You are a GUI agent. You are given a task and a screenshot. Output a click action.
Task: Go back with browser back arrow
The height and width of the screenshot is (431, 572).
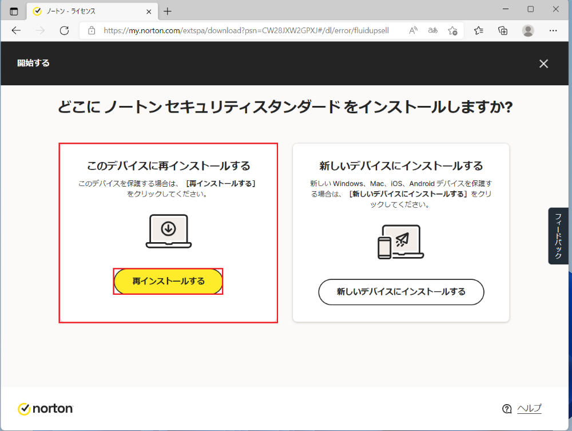tap(16, 31)
